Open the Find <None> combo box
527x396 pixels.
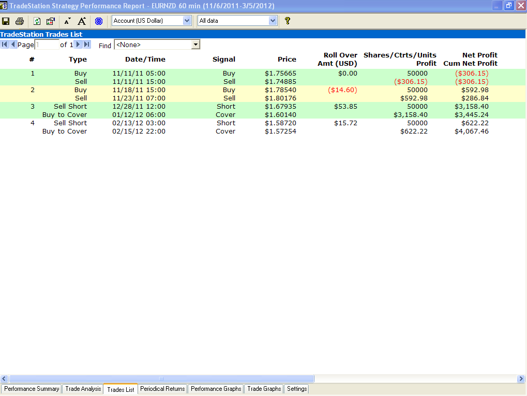157,45
